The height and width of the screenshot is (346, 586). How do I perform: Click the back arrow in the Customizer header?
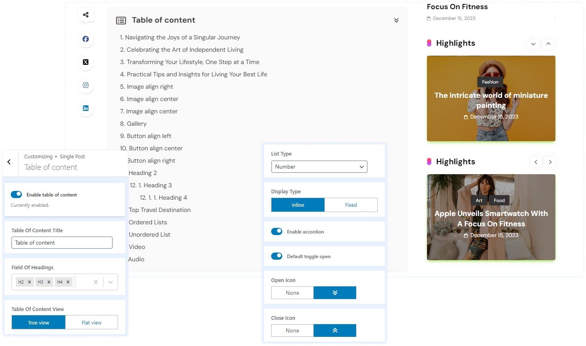click(9, 162)
